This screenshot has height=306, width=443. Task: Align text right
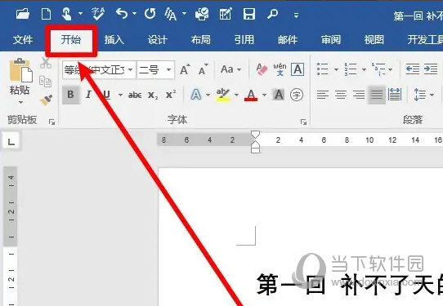pos(359,95)
